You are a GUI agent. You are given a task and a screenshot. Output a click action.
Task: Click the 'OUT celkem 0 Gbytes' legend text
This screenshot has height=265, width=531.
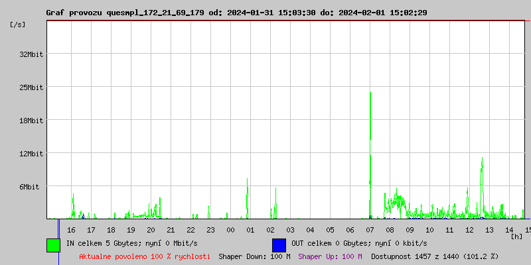pos(359,243)
